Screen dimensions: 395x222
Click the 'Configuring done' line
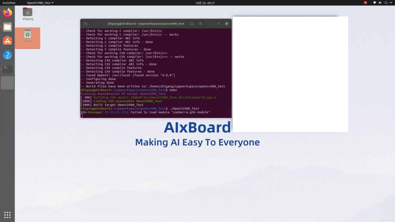click(98, 79)
